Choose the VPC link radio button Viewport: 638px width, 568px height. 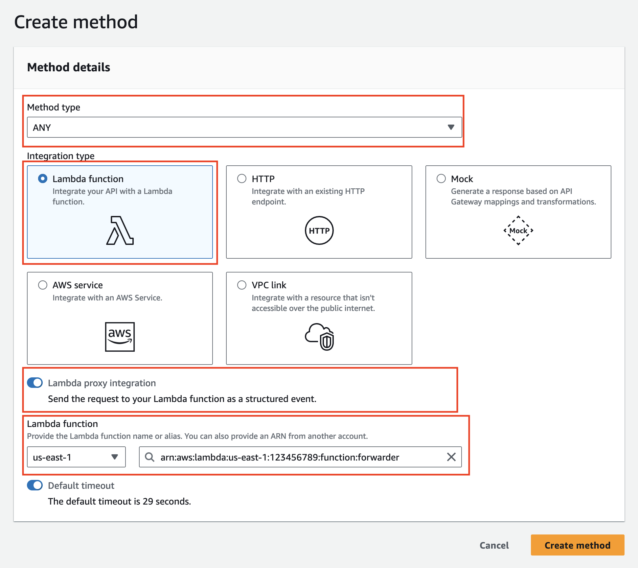pyautogui.click(x=242, y=285)
